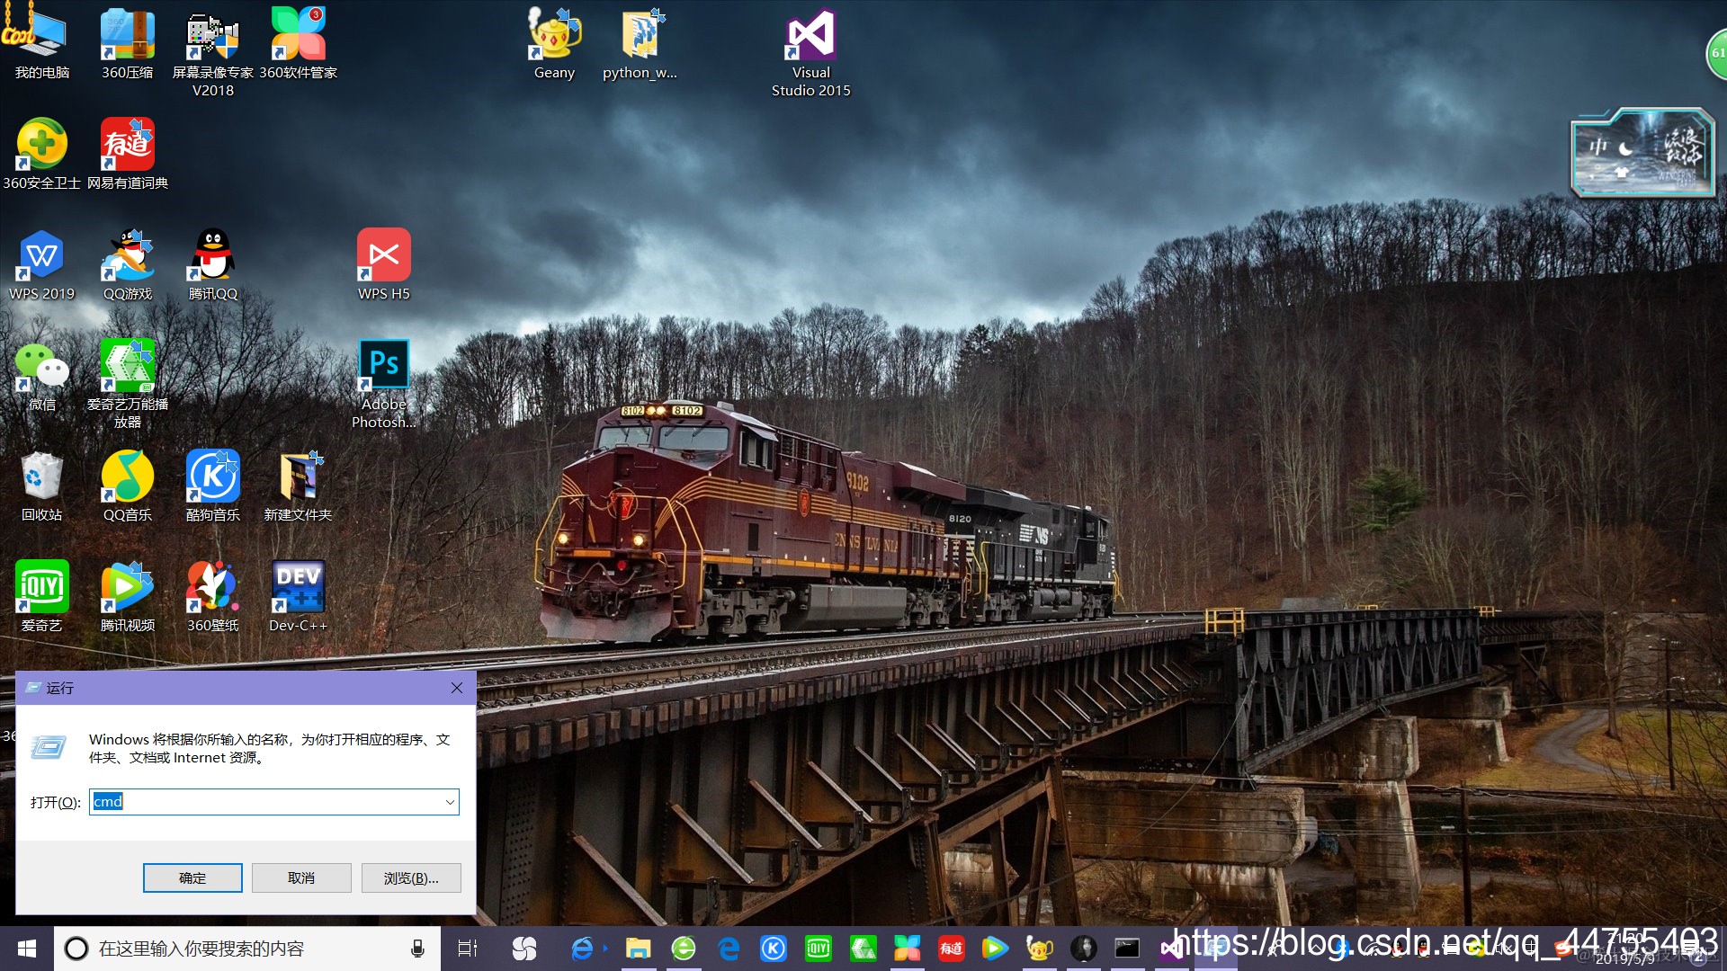
Task: Select the Adobe Photoshop desktop icon
Action: click(384, 365)
